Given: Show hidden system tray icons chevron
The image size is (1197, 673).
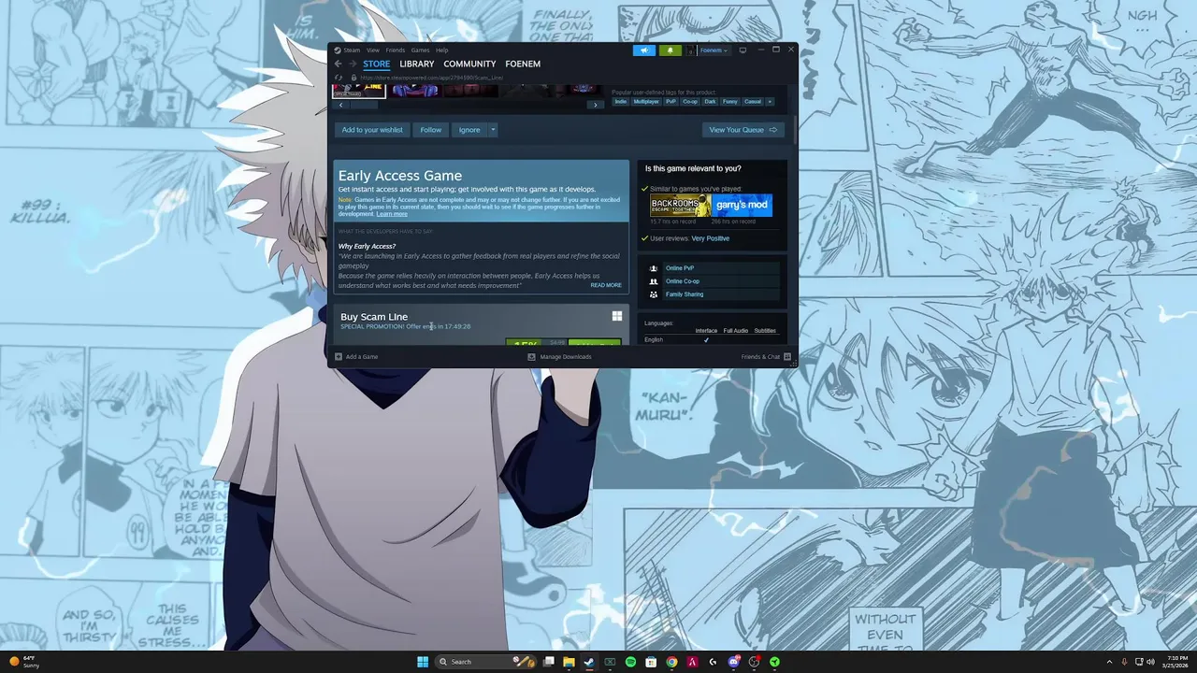Looking at the screenshot, I should (1109, 662).
